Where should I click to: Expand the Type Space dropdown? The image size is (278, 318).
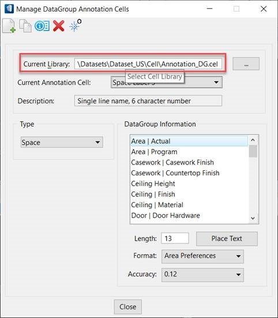pos(62,142)
